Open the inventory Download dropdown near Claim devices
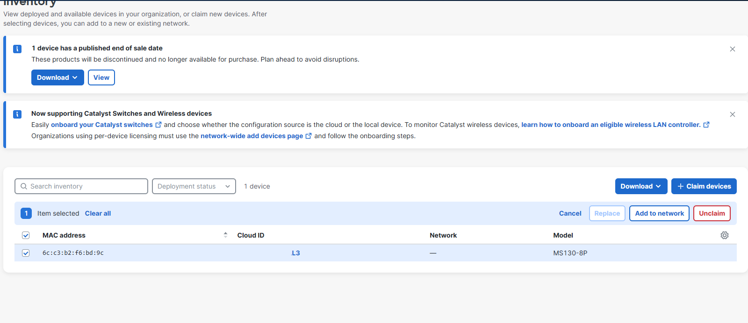Image resolution: width=748 pixels, height=323 pixels. click(x=641, y=186)
